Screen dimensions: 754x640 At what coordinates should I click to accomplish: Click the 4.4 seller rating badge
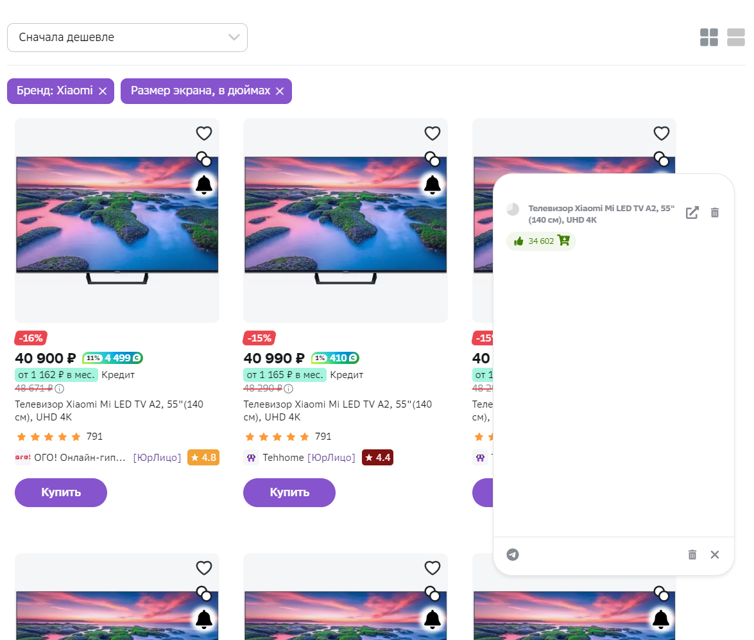pos(377,458)
